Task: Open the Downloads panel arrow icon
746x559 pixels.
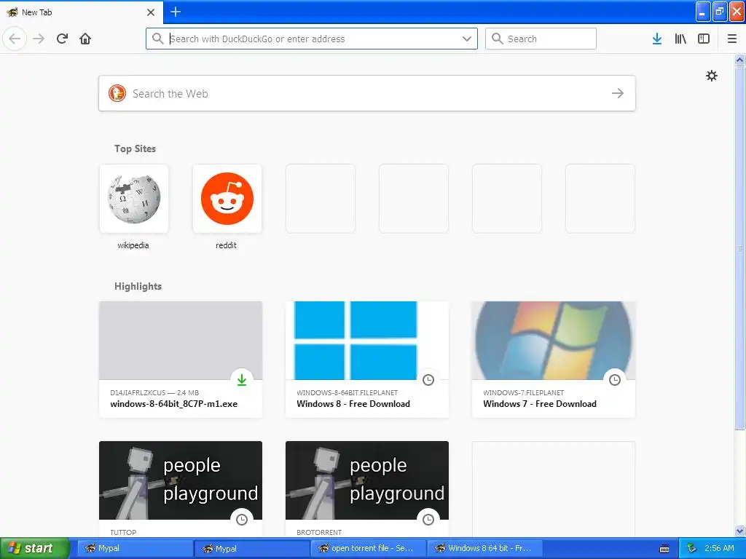Action: click(x=657, y=39)
